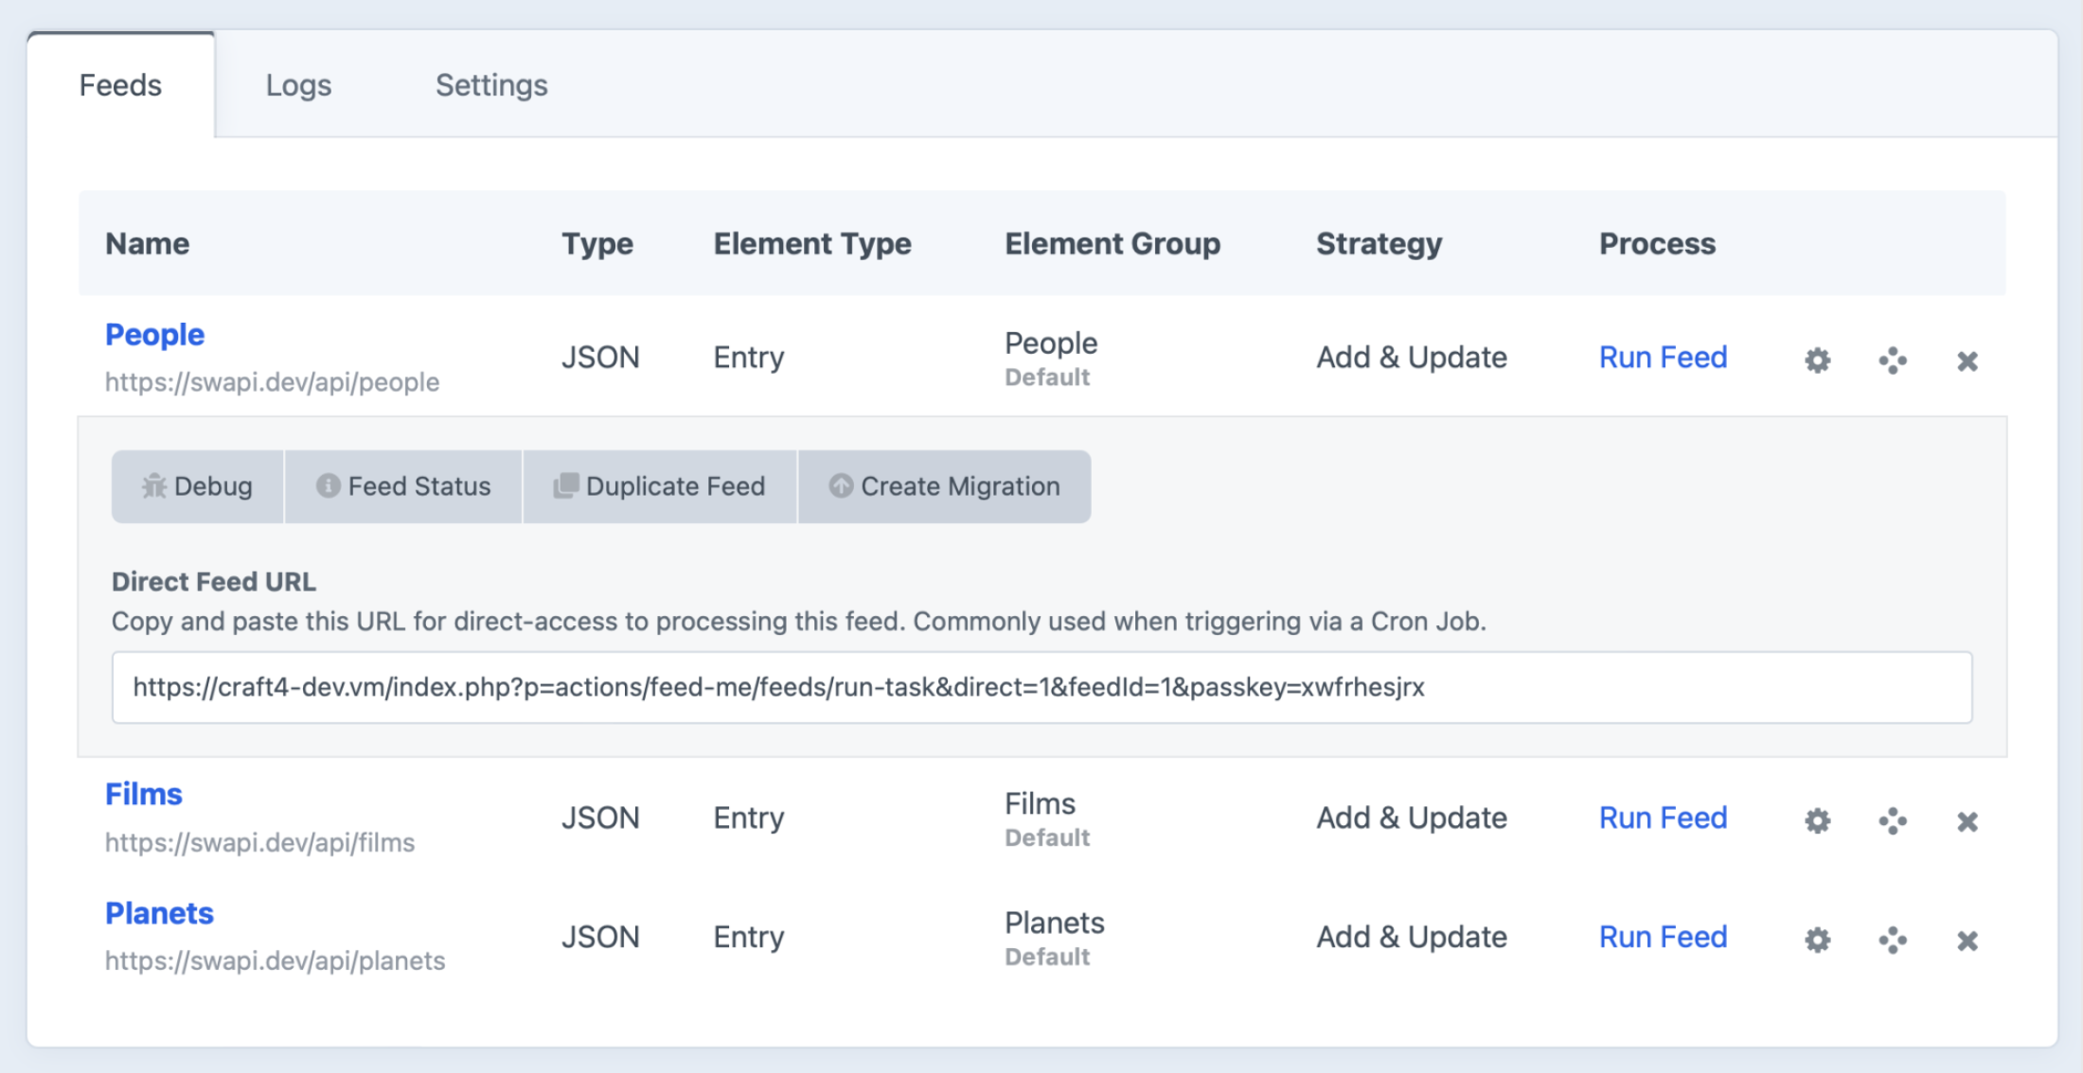The width and height of the screenshot is (2083, 1073).
Task: Click the Create Migration button
Action: [x=945, y=486]
